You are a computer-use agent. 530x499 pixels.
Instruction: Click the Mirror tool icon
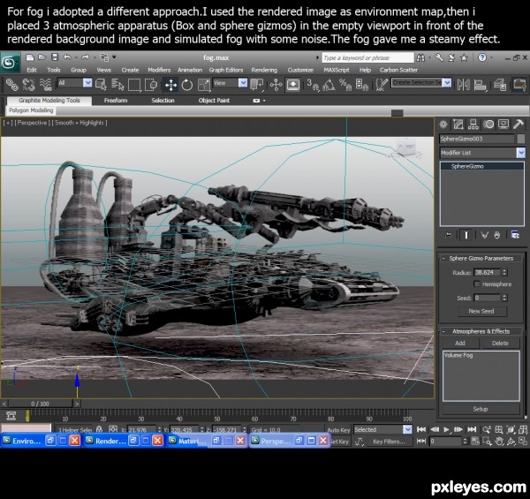pos(464,85)
